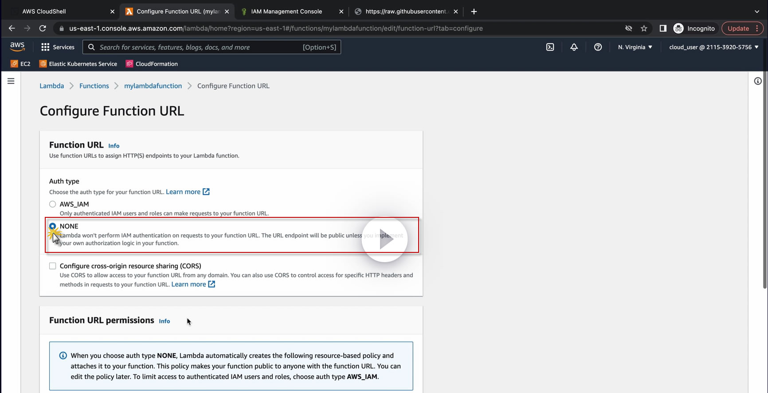
Task: Select the AWS_IAM auth type radio button
Action: pos(53,204)
